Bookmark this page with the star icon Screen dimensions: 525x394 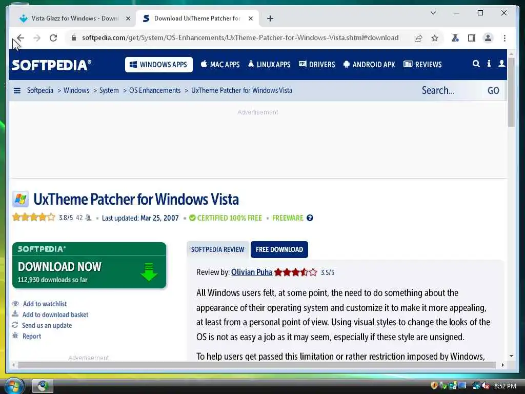[435, 38]
